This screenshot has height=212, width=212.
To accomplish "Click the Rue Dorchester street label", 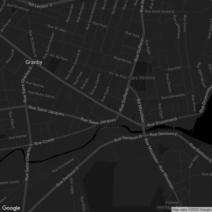I will pyautogui.click(x=63, y=165).
